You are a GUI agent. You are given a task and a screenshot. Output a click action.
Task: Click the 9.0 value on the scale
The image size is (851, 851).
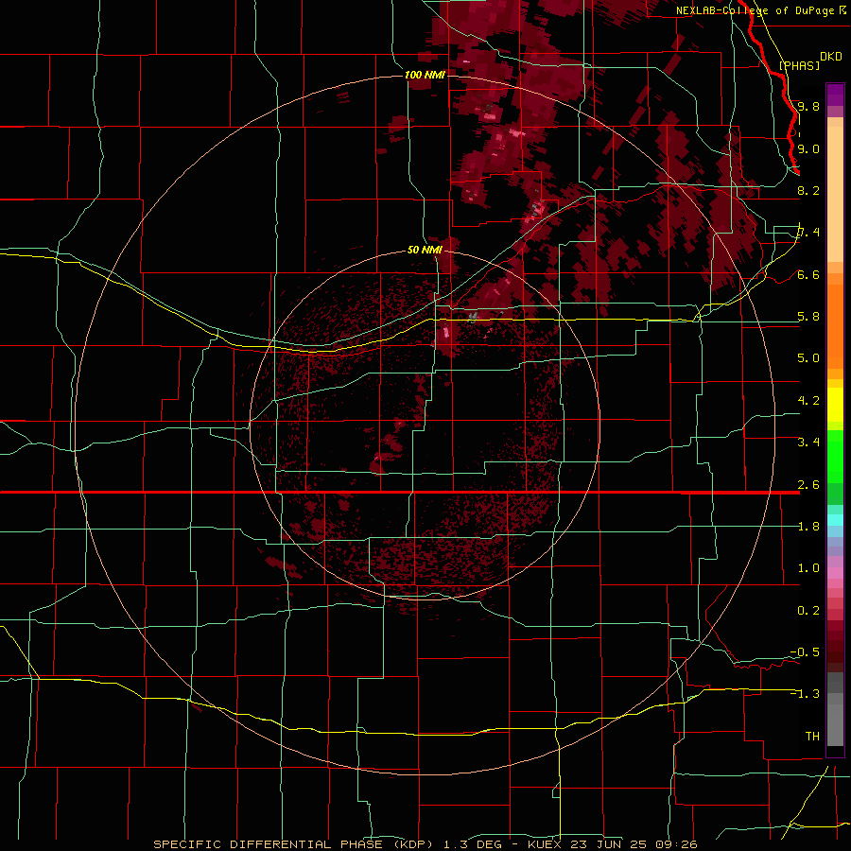pos(808,148)
